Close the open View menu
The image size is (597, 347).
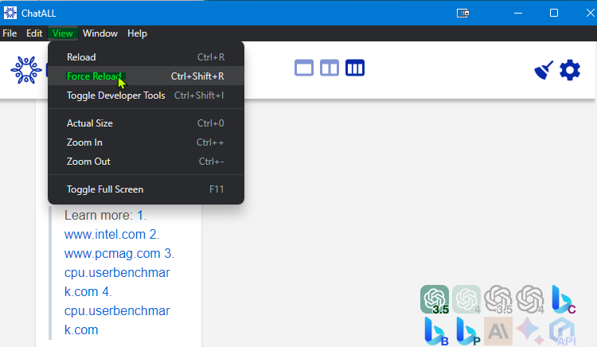click(62, 33)
